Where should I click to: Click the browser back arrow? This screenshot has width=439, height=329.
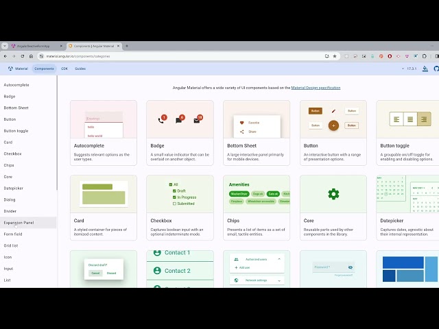[x=5, y=56]
